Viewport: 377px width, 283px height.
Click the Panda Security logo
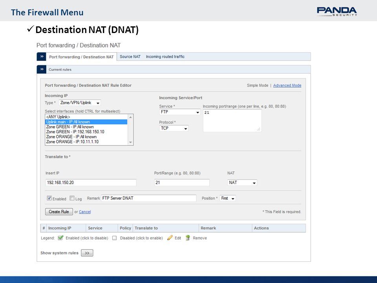coord(337,11)
